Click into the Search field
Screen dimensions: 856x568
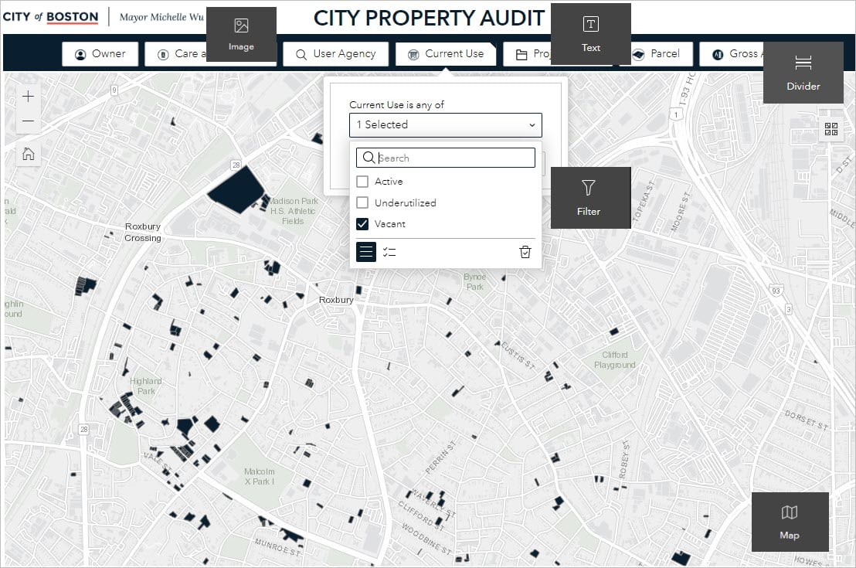446,158
